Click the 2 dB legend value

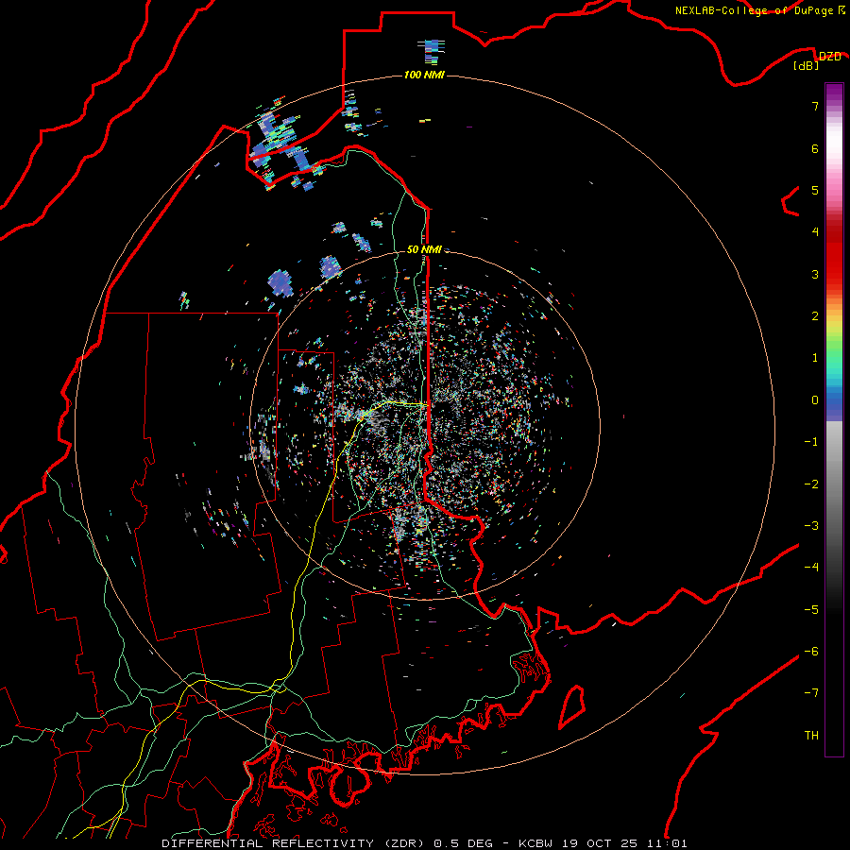[x=815, y=316]
